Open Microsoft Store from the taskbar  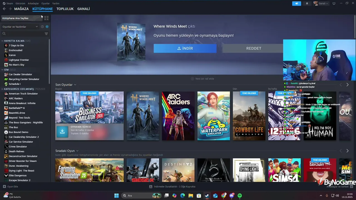(199, 196)
